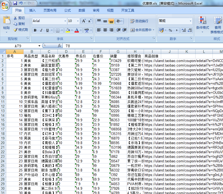223x194 pixels.
Task: Click the Office button orb
Action: [5, 5]
